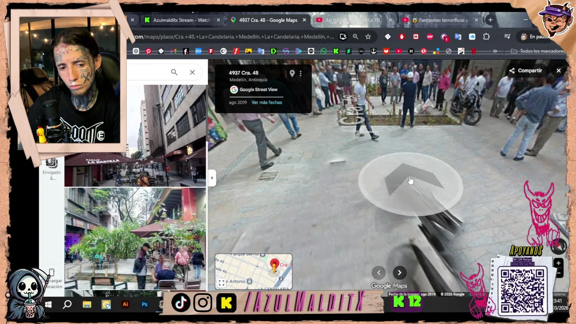The image size is (576, 324).
Task: Open the 'Todos los marcadores' folder
Action: pos(537,51)
